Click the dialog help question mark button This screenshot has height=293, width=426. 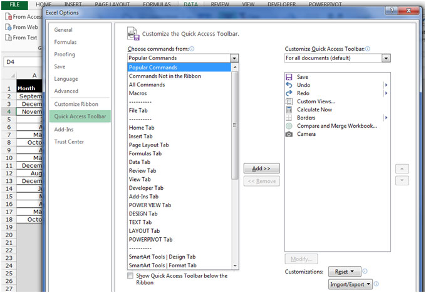click(x=392, y=11)
